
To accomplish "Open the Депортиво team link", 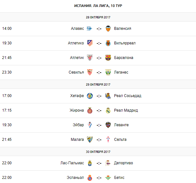I will [x=124, y=163].
